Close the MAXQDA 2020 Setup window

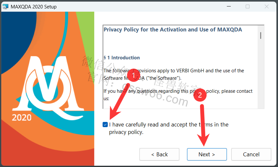pos(266,6)
